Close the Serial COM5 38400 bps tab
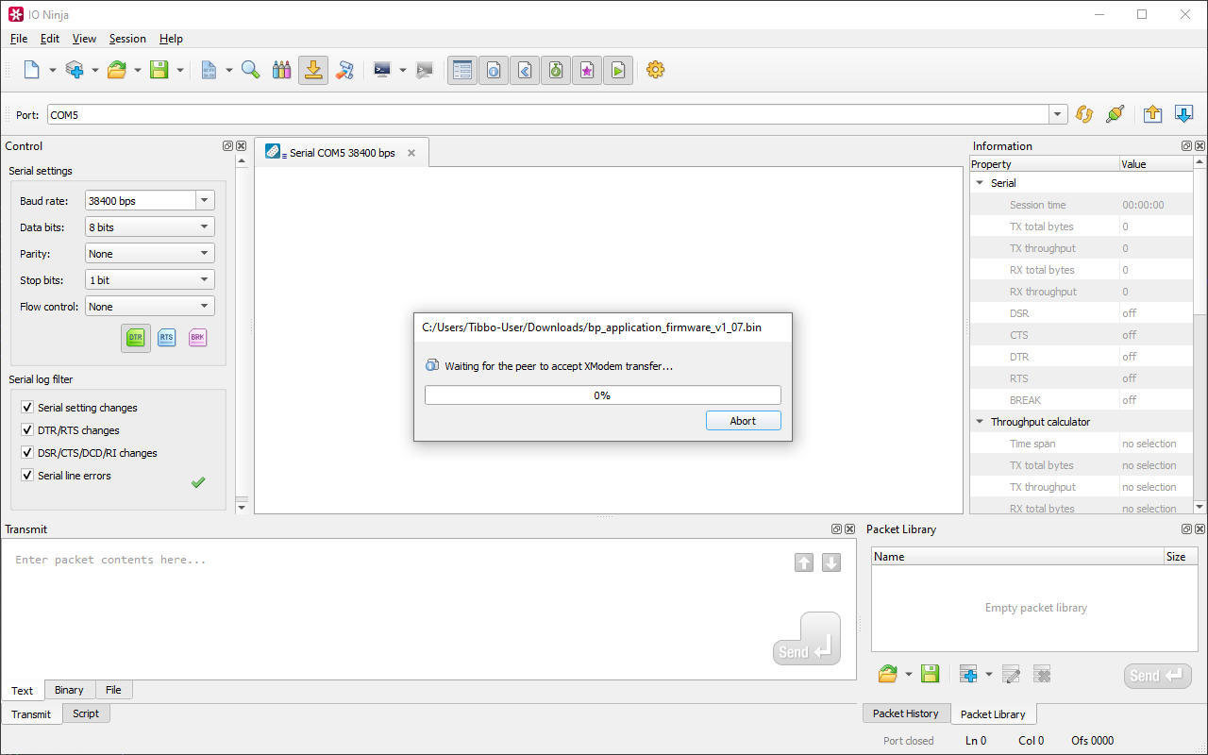Viewport: 1208px width, 755px height. (411, 153)
